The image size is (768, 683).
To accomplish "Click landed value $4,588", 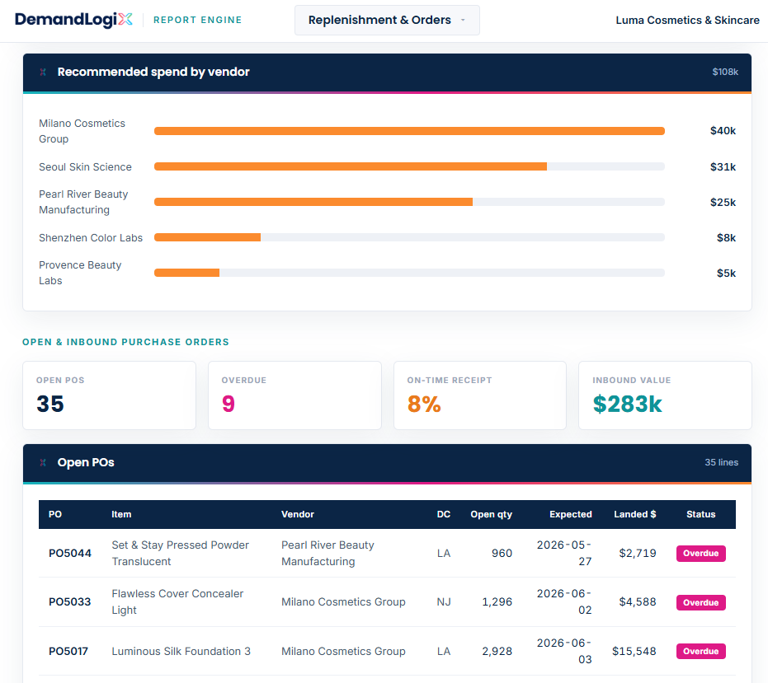I will pos(638,601).
